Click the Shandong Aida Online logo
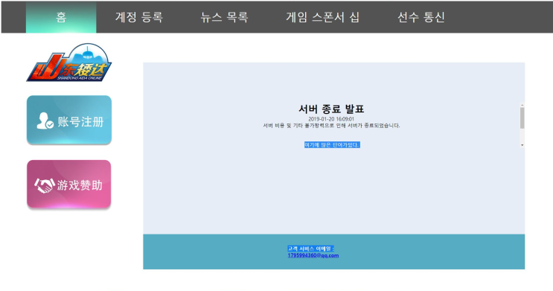The width and height of the screenshot is (553, 291). (x=69, y=63)
